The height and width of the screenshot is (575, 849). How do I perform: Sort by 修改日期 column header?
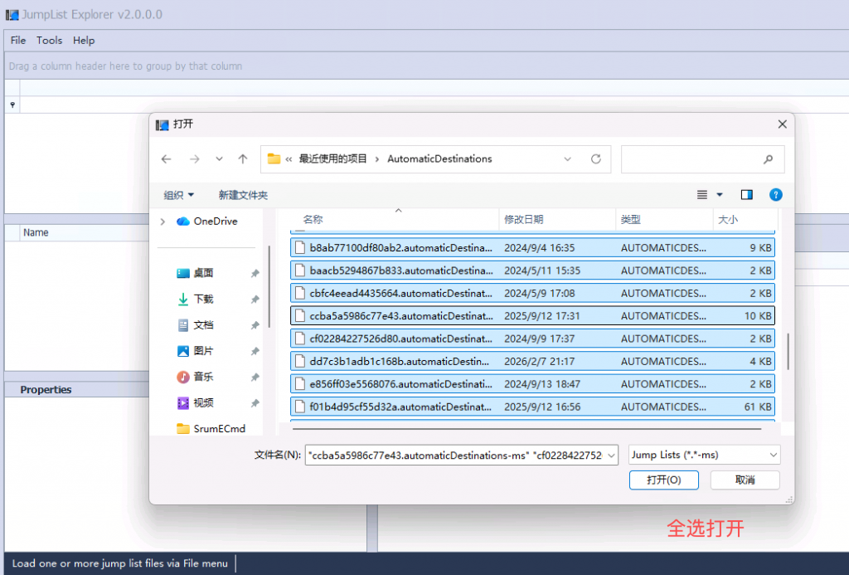[x=524, y=220]
